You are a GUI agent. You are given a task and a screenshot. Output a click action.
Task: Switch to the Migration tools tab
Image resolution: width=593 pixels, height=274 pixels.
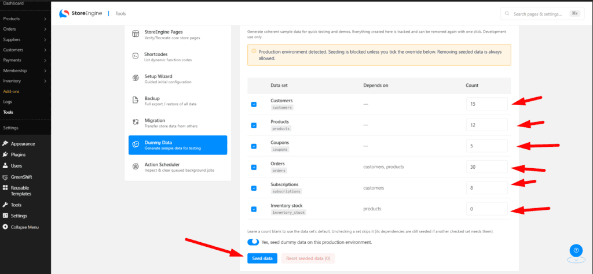(178, 123)
